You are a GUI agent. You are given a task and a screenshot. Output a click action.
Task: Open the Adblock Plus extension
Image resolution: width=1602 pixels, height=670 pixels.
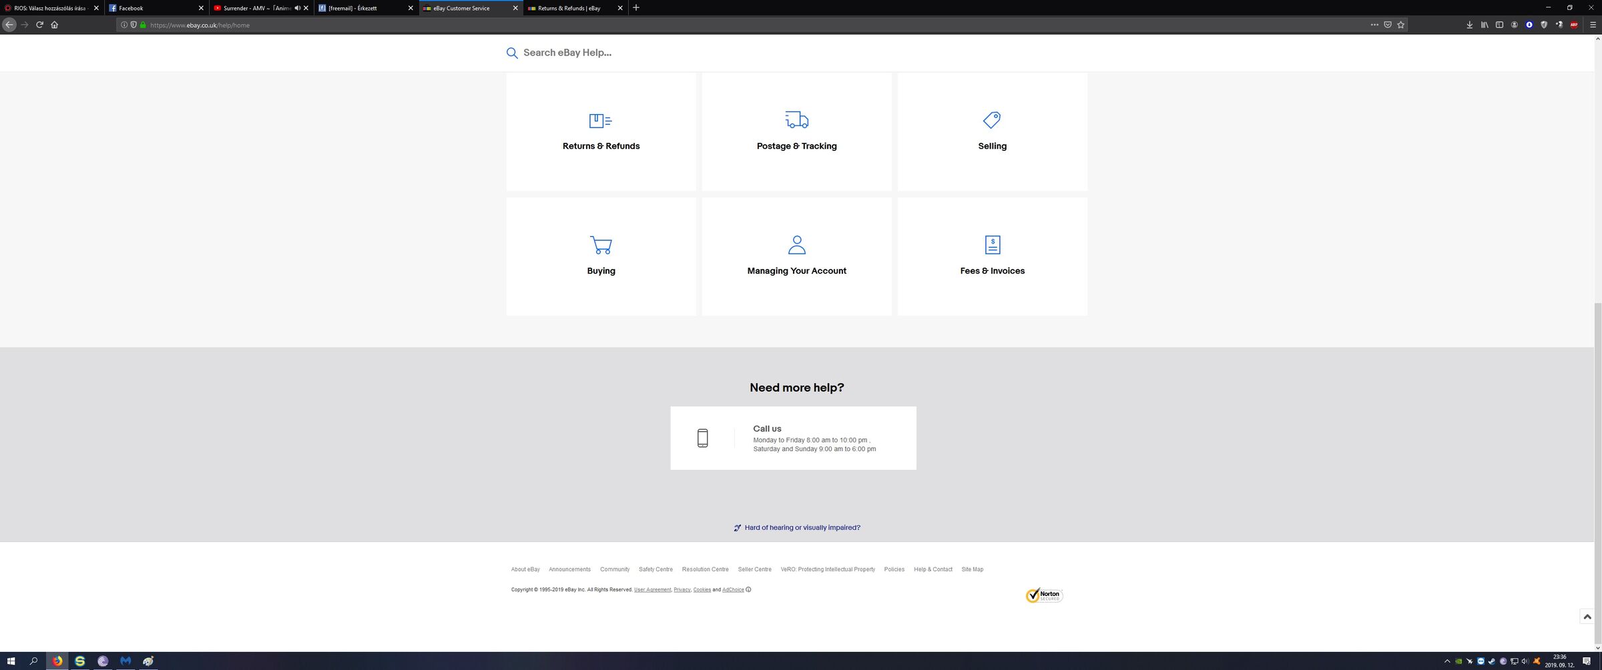coord(1574,25)
